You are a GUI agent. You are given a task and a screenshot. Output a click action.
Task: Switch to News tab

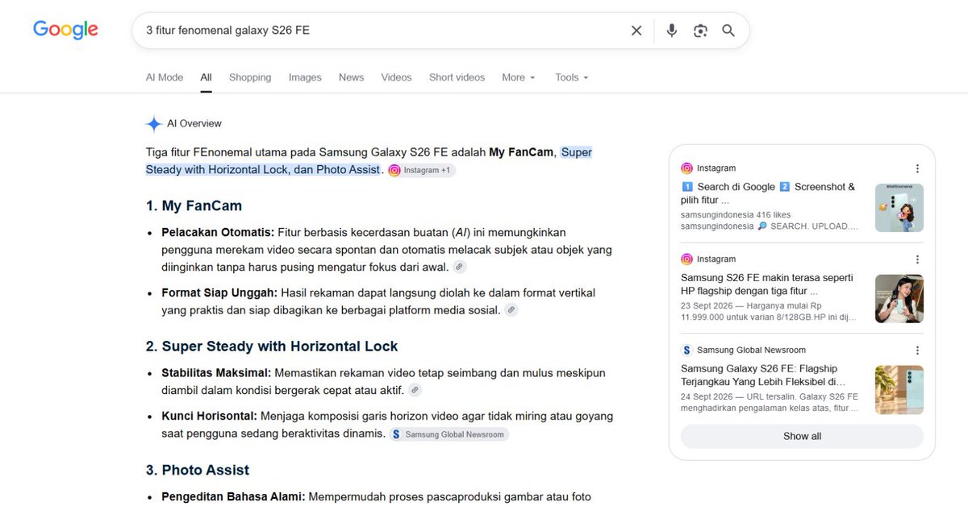click(351, 77)
